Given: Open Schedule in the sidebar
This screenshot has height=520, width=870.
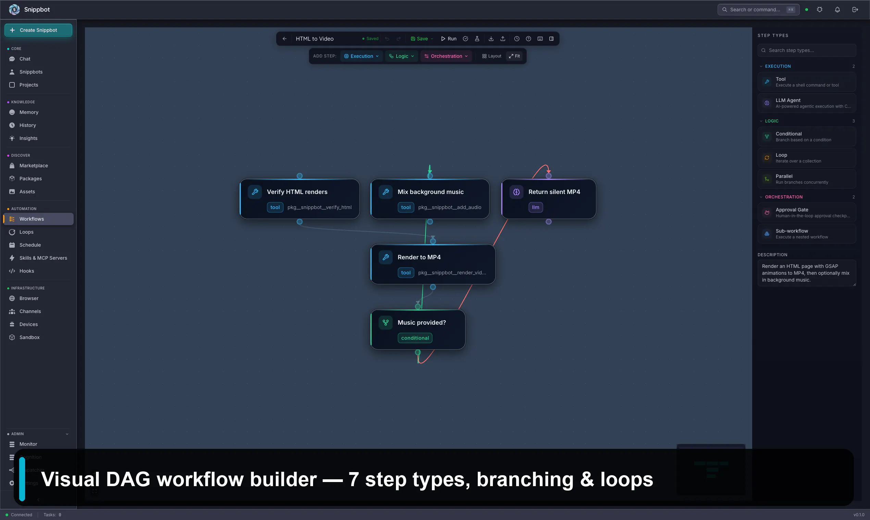Looking at the screenshot, I should [x=38, y=245].
